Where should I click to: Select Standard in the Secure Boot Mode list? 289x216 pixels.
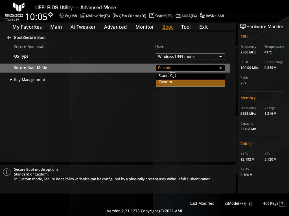[190, 76]
